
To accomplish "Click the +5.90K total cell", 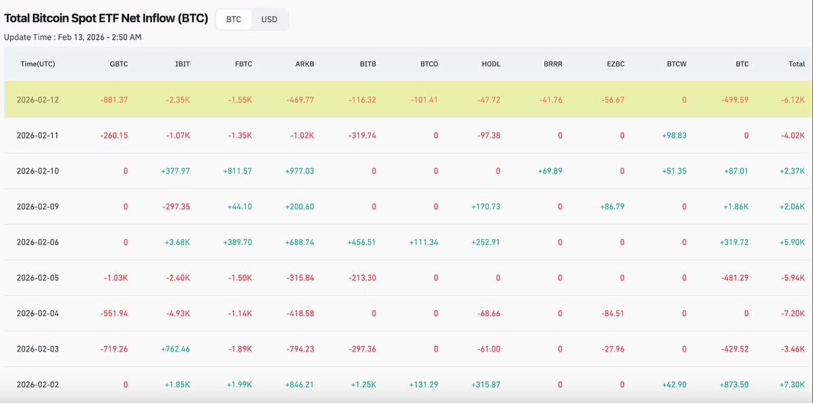I will 793,242.
